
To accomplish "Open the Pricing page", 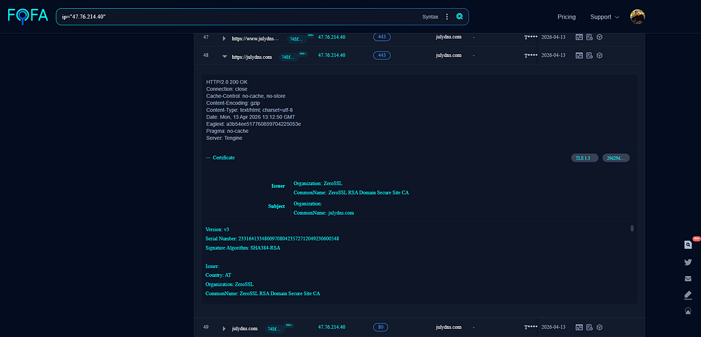I will coord(566,17).
